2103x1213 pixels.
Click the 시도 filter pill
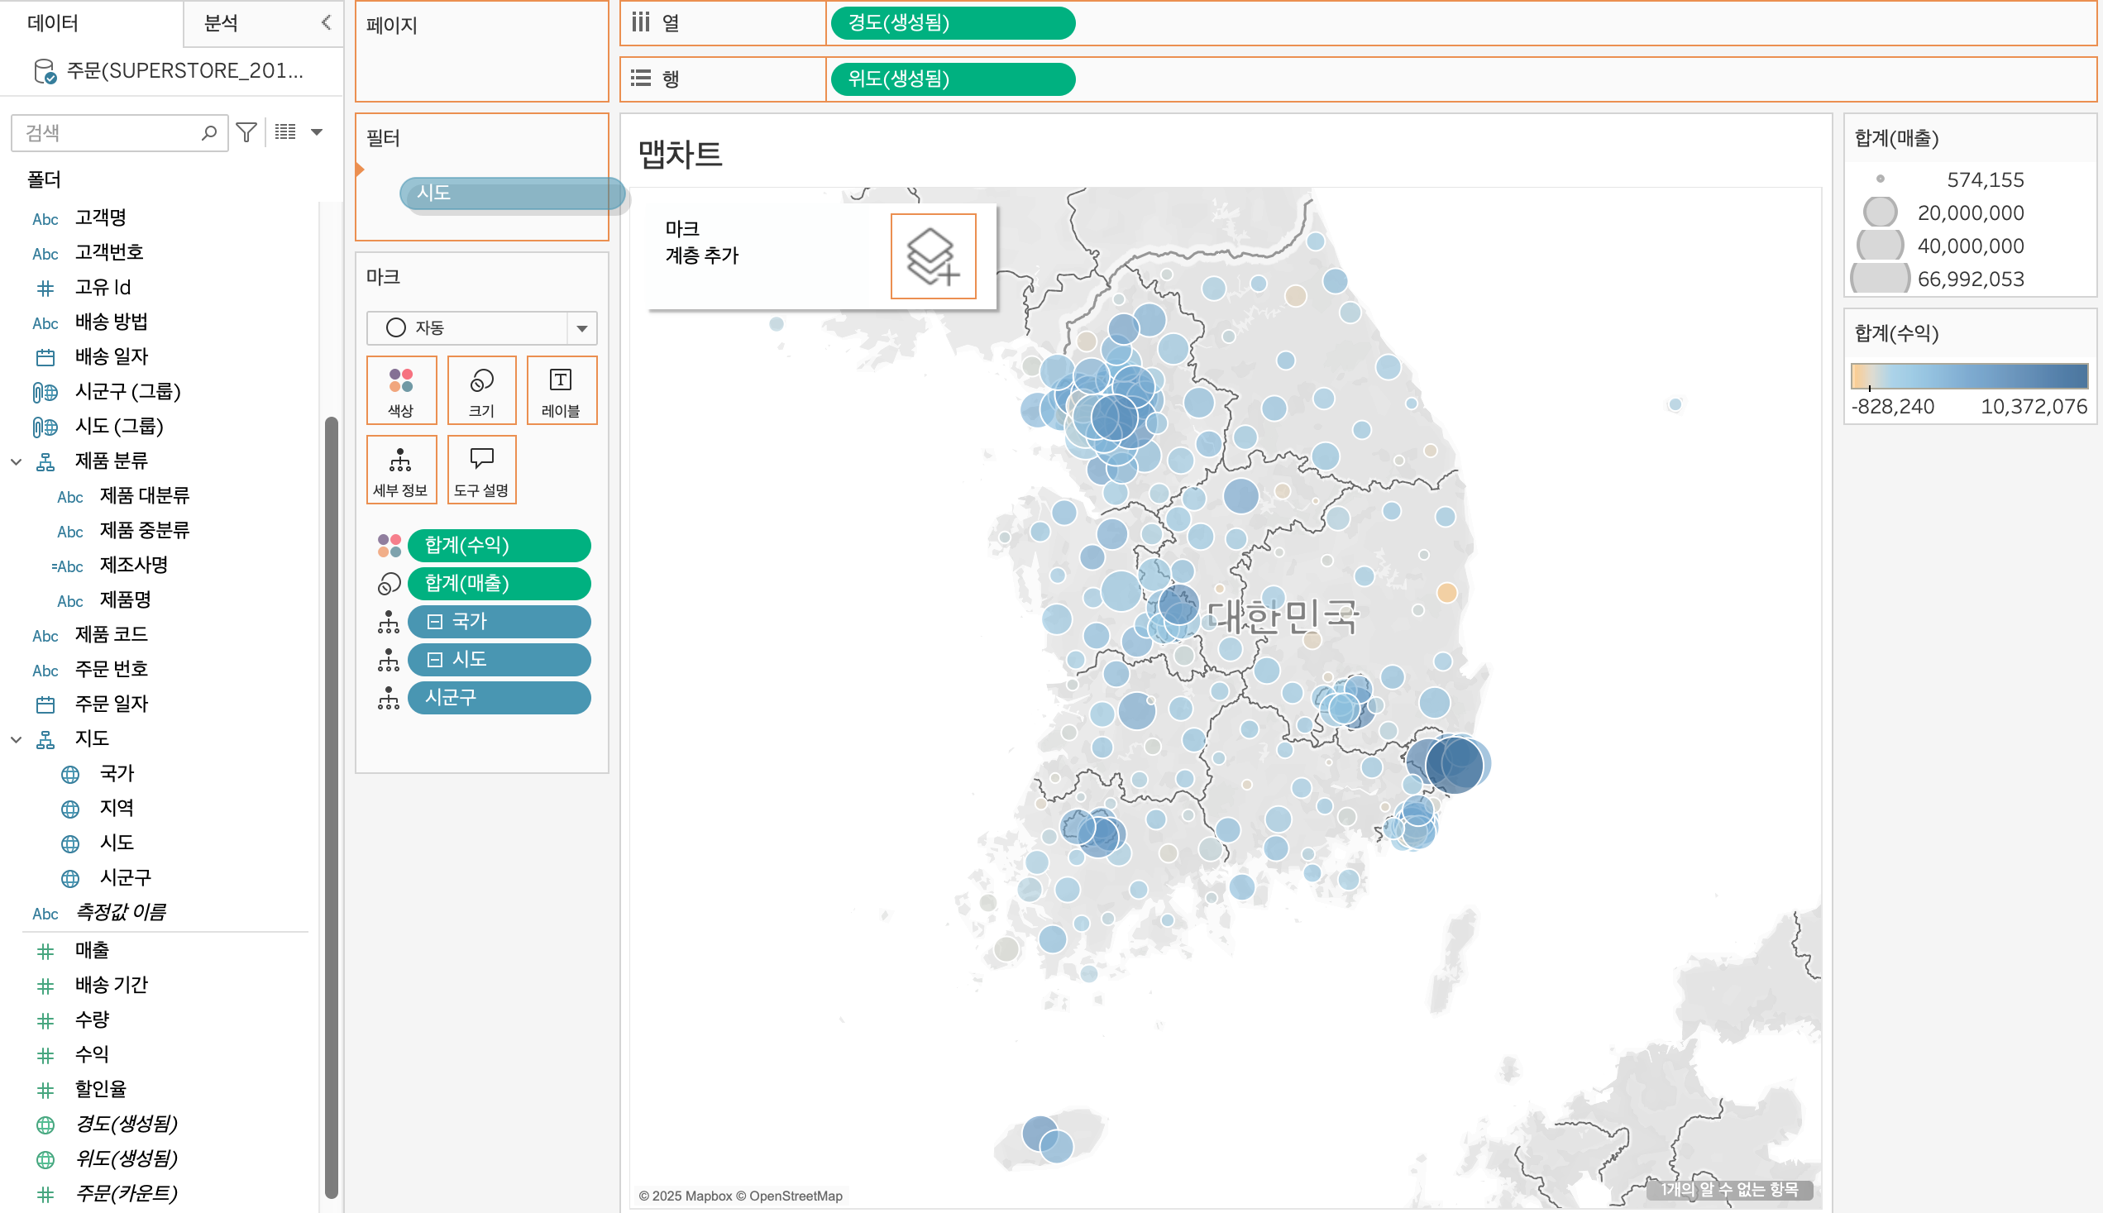[x=512, y=193]
